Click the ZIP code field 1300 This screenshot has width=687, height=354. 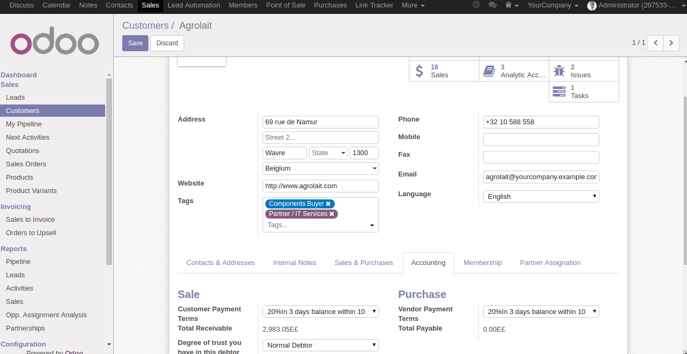point(364,153)
